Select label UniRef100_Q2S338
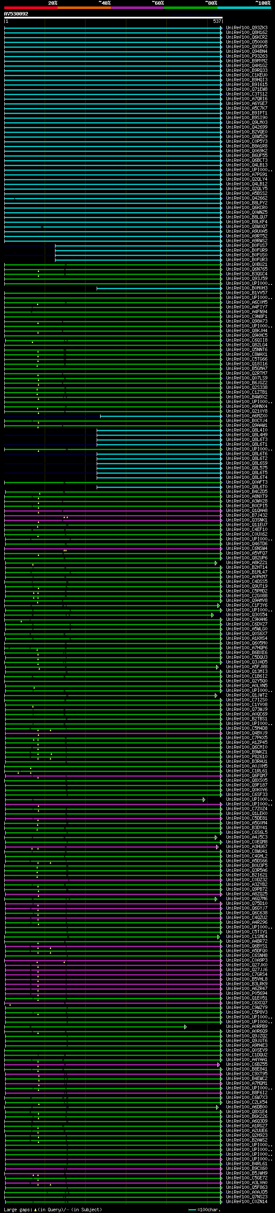 [247, 388]
